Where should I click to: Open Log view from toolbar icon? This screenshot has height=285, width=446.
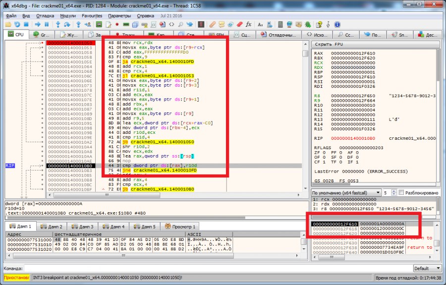(x=108, y=24)
